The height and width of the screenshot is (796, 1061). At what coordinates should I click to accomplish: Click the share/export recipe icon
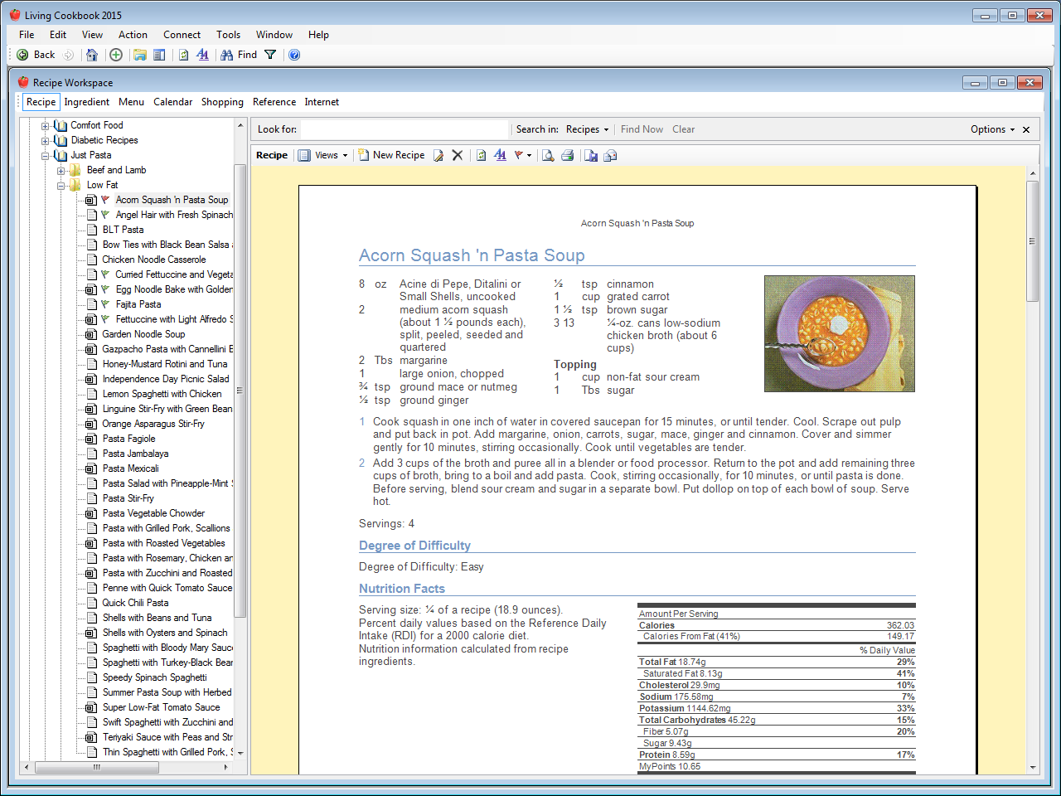coord(610,155)
